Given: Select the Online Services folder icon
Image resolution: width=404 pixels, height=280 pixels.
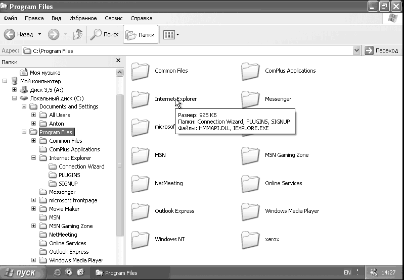Looking at the screenshot, I should click(250, 184).
